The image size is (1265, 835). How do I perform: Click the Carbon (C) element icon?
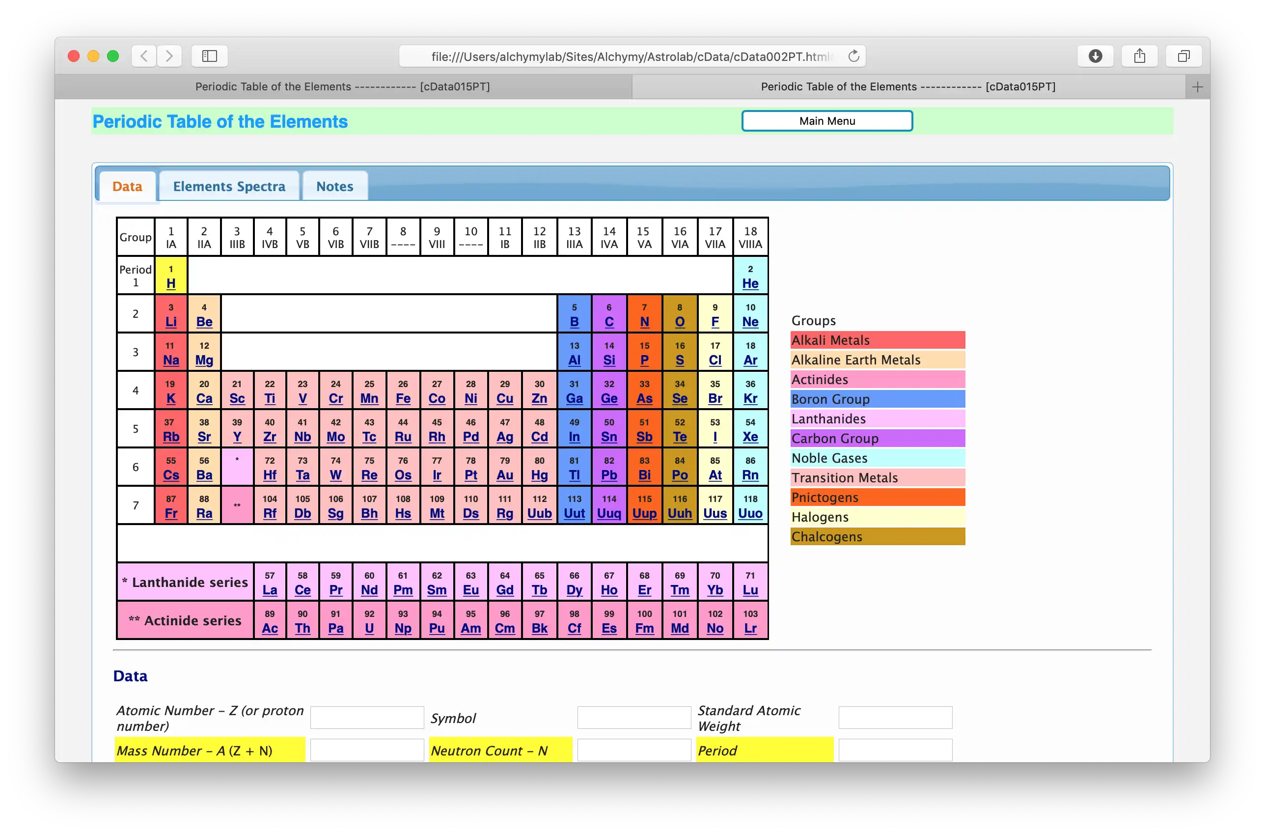(609, 315)
